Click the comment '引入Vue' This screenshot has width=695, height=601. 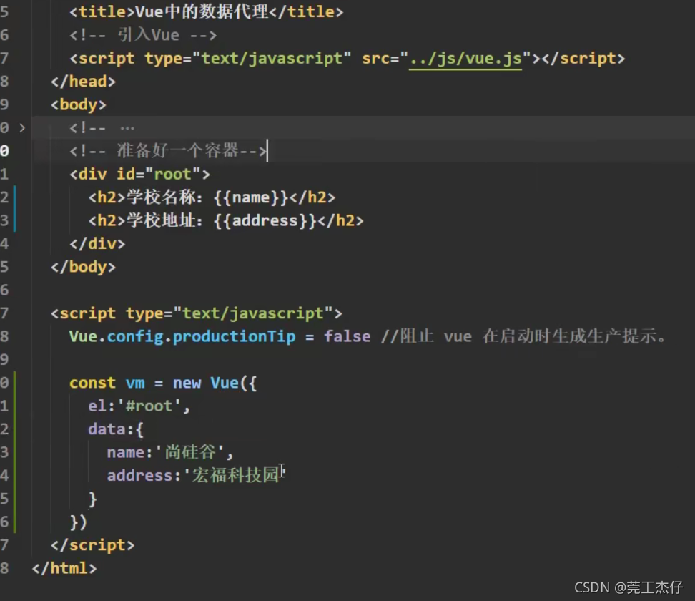[143, 35]
